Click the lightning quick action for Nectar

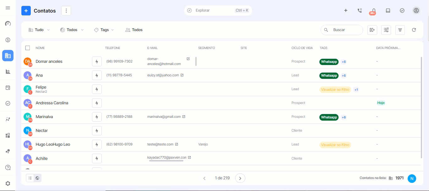pyautogui.click(x=97, y=131)
